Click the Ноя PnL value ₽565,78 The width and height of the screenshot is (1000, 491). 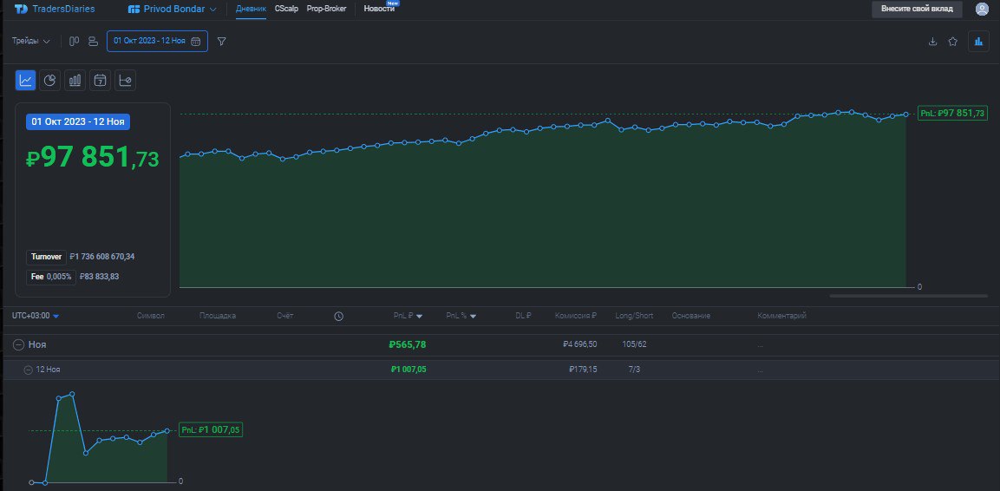(x=407, y=345)
